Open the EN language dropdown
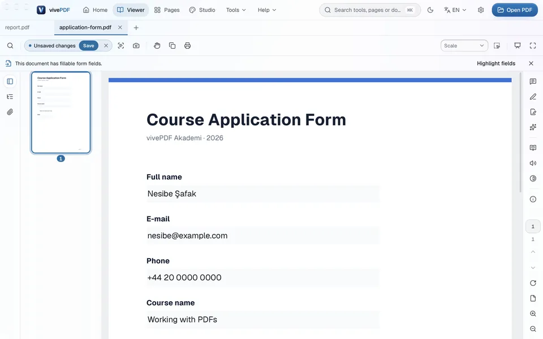Screen dimensions: 543x339 click(455, 10)
